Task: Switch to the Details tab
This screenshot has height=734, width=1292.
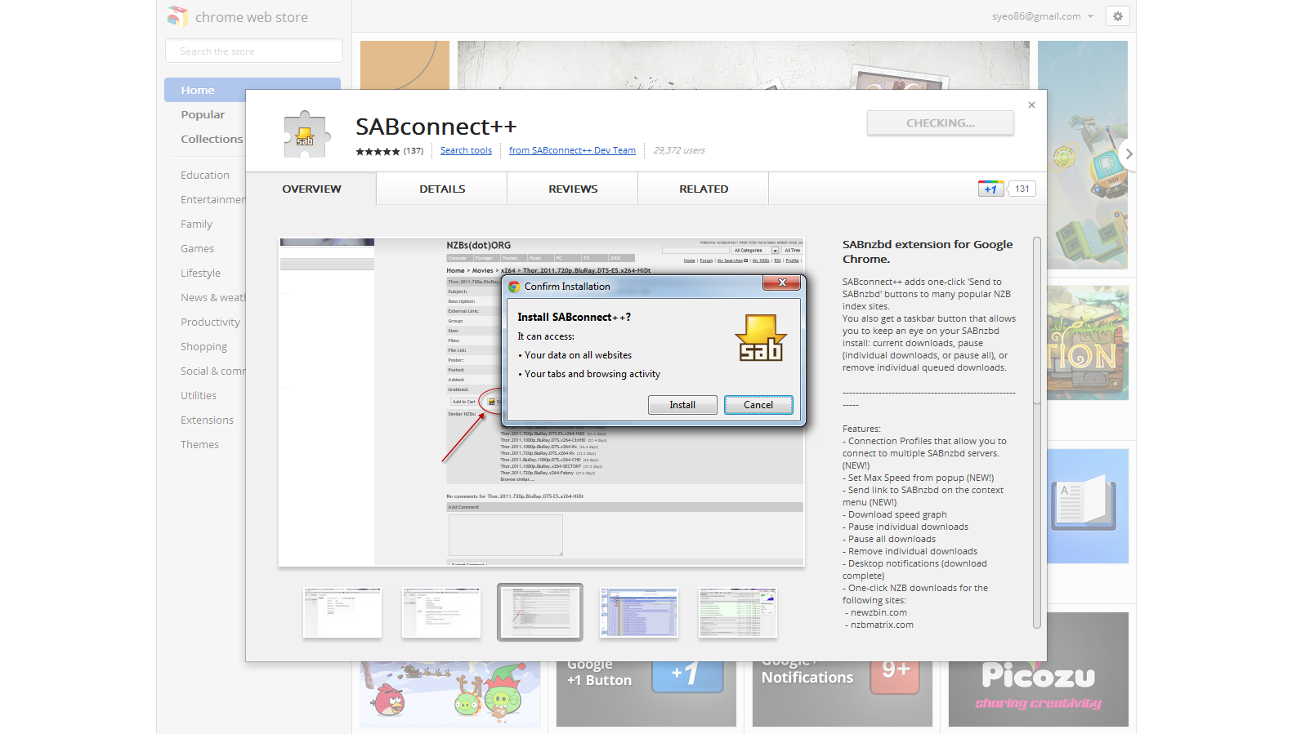Action: point(442,189)
